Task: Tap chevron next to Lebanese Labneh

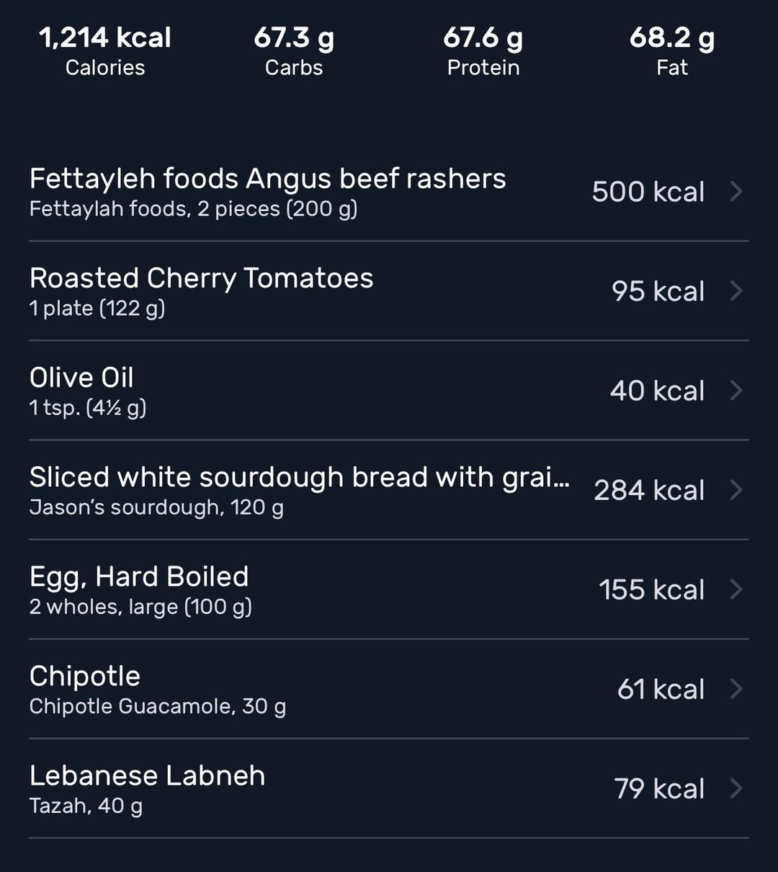Action: point(735,788)
